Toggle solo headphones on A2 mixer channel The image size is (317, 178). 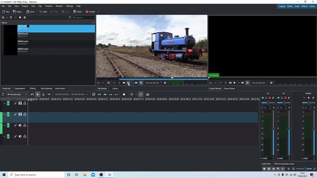tap(282, 98)
